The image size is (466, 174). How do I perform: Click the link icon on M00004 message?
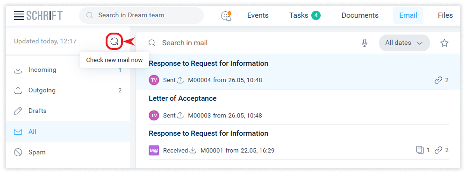point(438,80)
